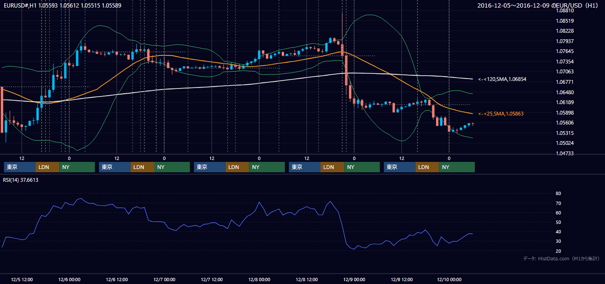This screenshot has width=605, height=284.
Task: Click price axis label 1.05606
Action: [x=565, y=123]
